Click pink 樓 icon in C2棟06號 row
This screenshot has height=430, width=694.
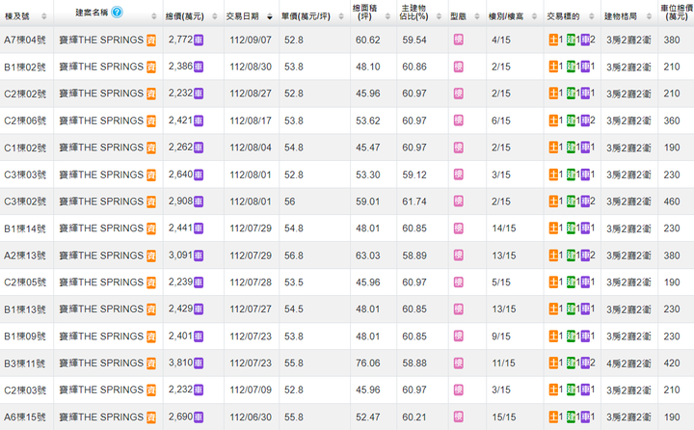pos(459,120)
